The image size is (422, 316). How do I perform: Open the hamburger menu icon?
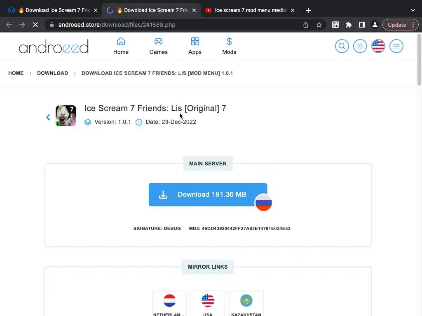pos(396,46)
